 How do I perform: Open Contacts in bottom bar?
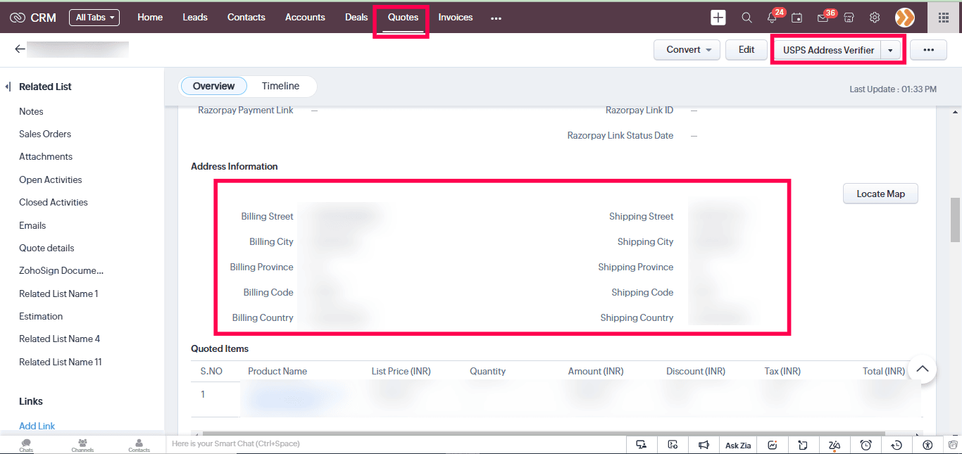139,445
